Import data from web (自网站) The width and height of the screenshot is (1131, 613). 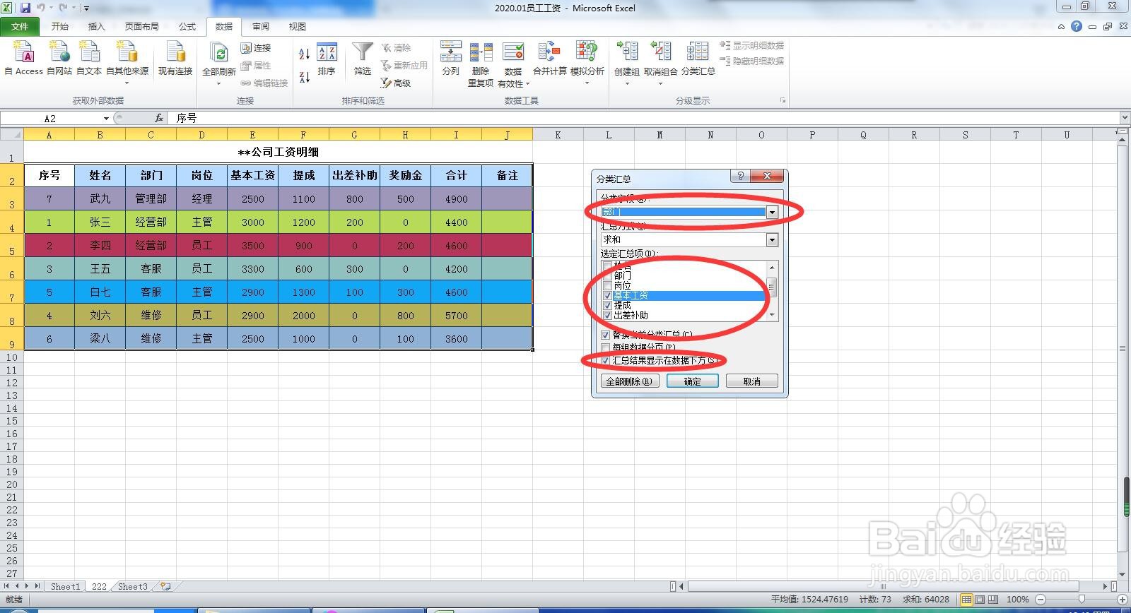[59, 58]
